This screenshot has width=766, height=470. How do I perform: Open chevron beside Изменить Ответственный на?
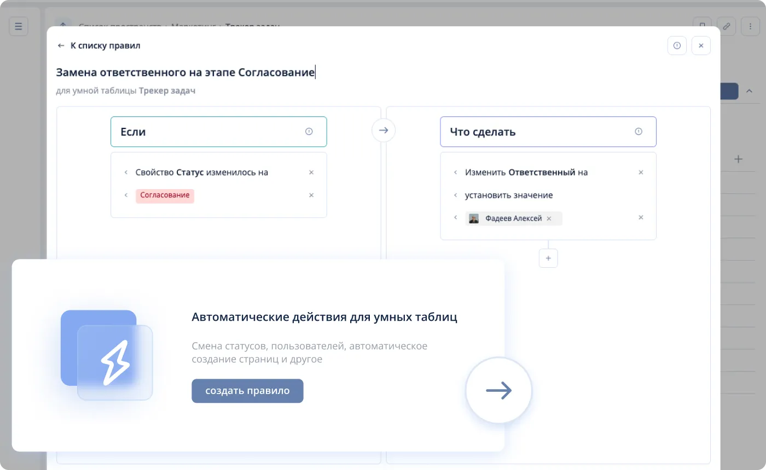(x=455, y=172)
